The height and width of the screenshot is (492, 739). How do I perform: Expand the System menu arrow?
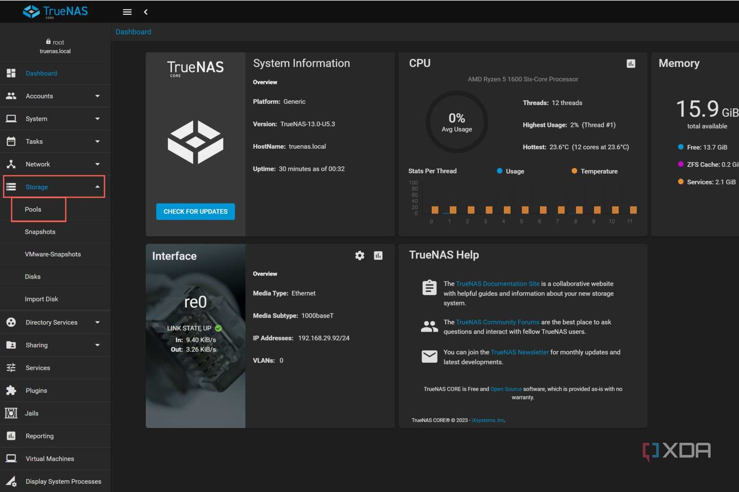point(97,119)
